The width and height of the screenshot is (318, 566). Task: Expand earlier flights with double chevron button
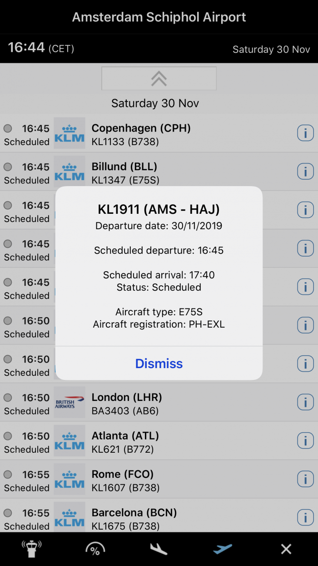pos(159,79)
